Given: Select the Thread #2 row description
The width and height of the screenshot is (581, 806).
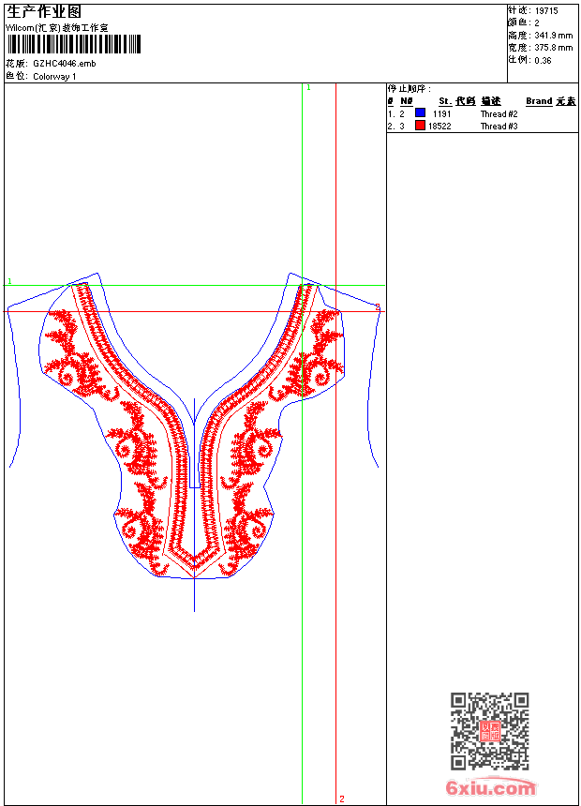Looking at the screenshot, I should tap(499, 114).
